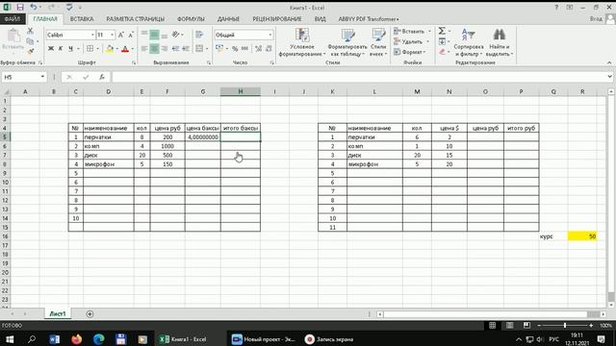This screenshot has width=616, height=346.
Task: Increase font size with the larger A icon
Action: [x=121, y=35]
